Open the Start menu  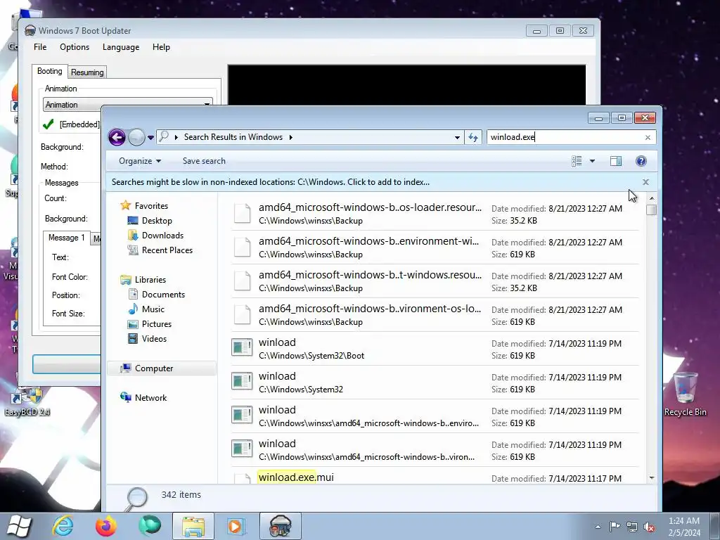tap(19, 526)
